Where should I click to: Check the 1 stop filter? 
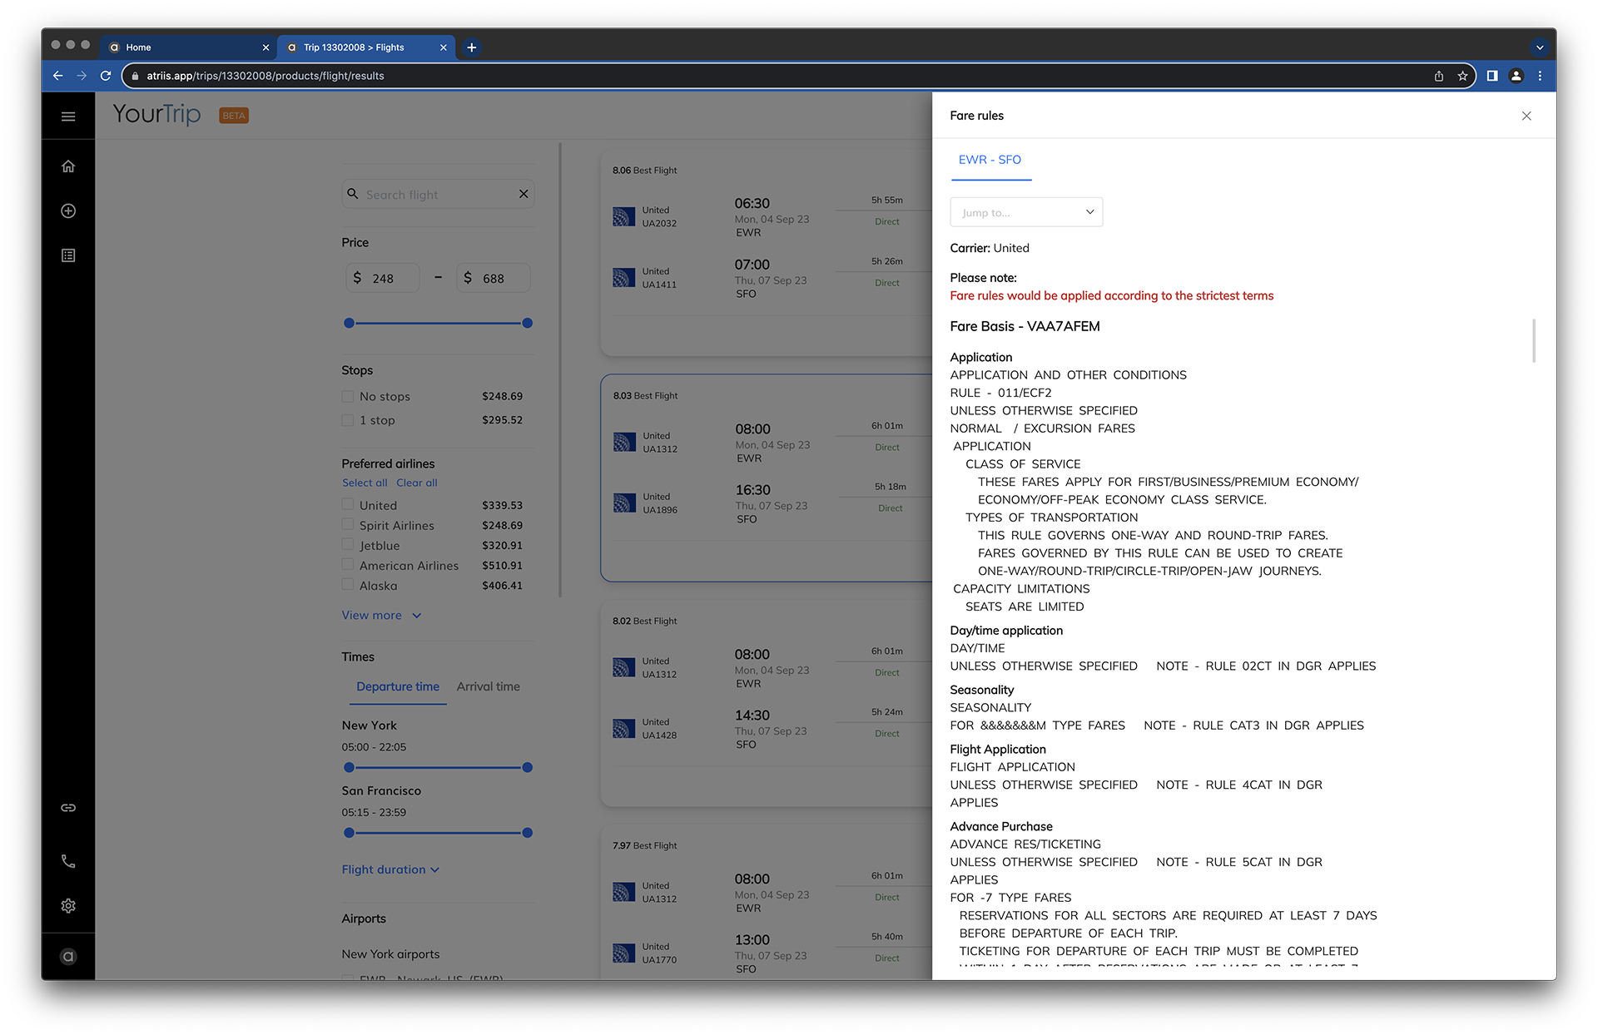(348, 420)
